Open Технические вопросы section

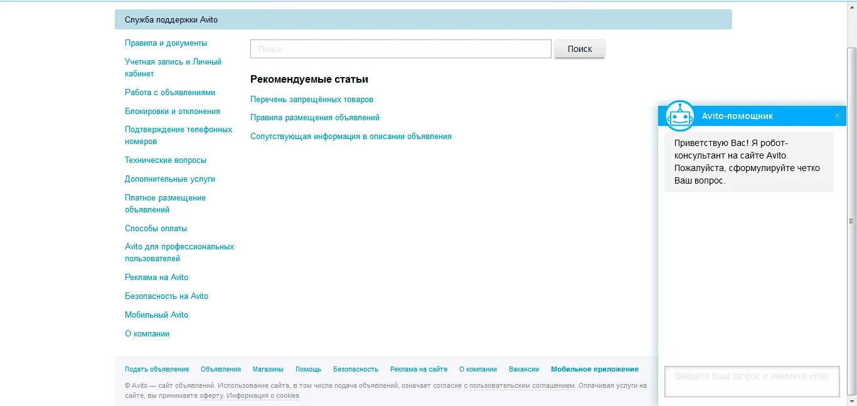166,160
